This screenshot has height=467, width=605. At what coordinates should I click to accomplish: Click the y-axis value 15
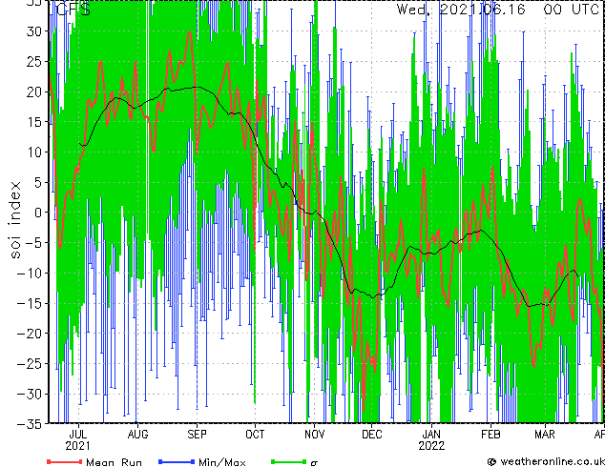pyautogui.click(x=34, y=122)
